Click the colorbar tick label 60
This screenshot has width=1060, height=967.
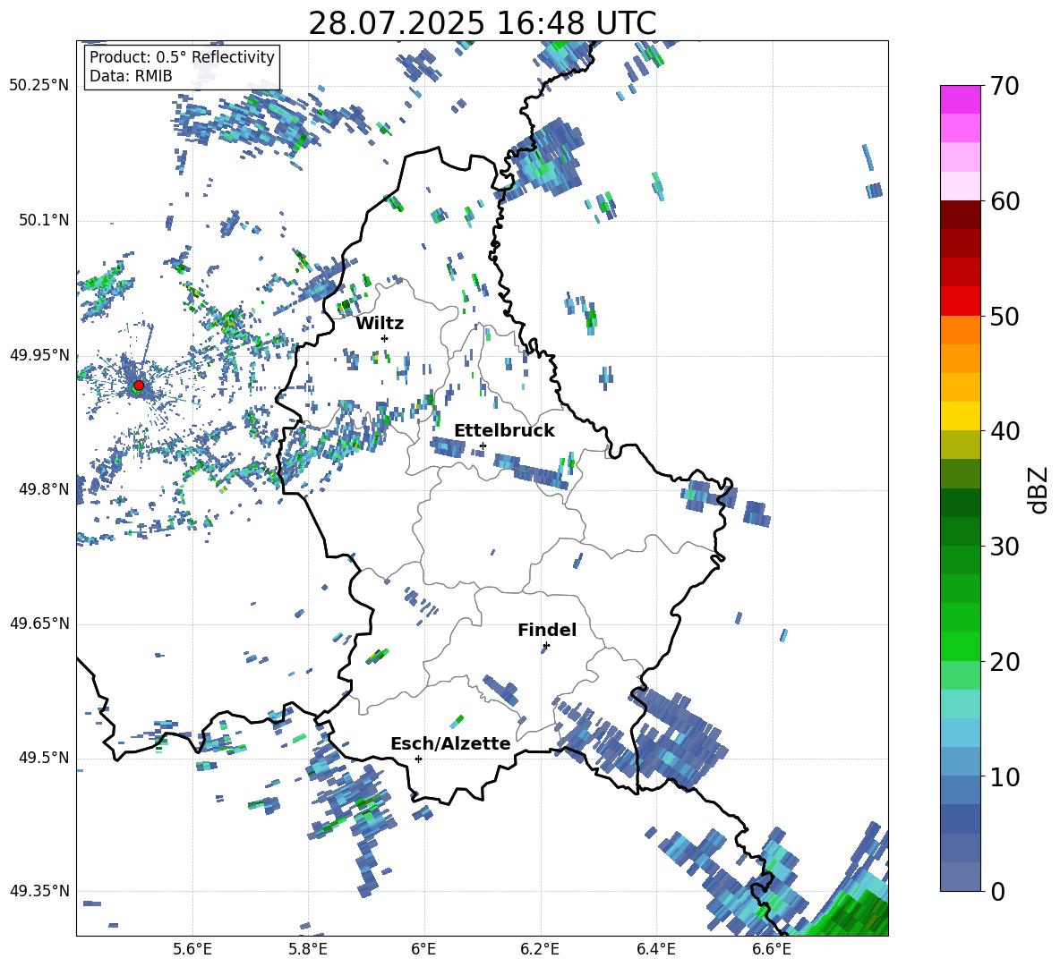point(1004,201)
